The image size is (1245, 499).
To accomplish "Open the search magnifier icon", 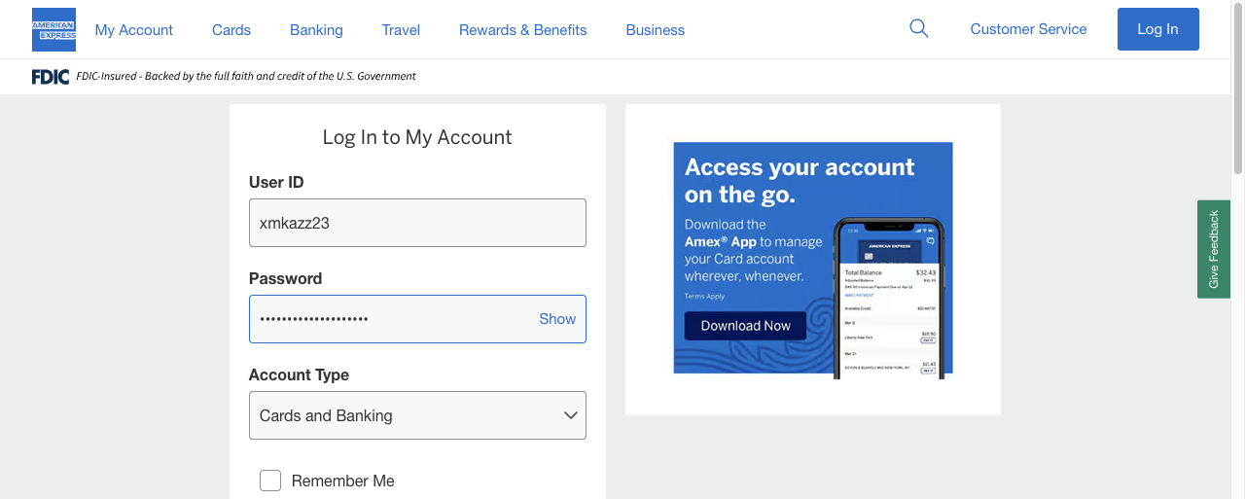I will pos(918,29).
